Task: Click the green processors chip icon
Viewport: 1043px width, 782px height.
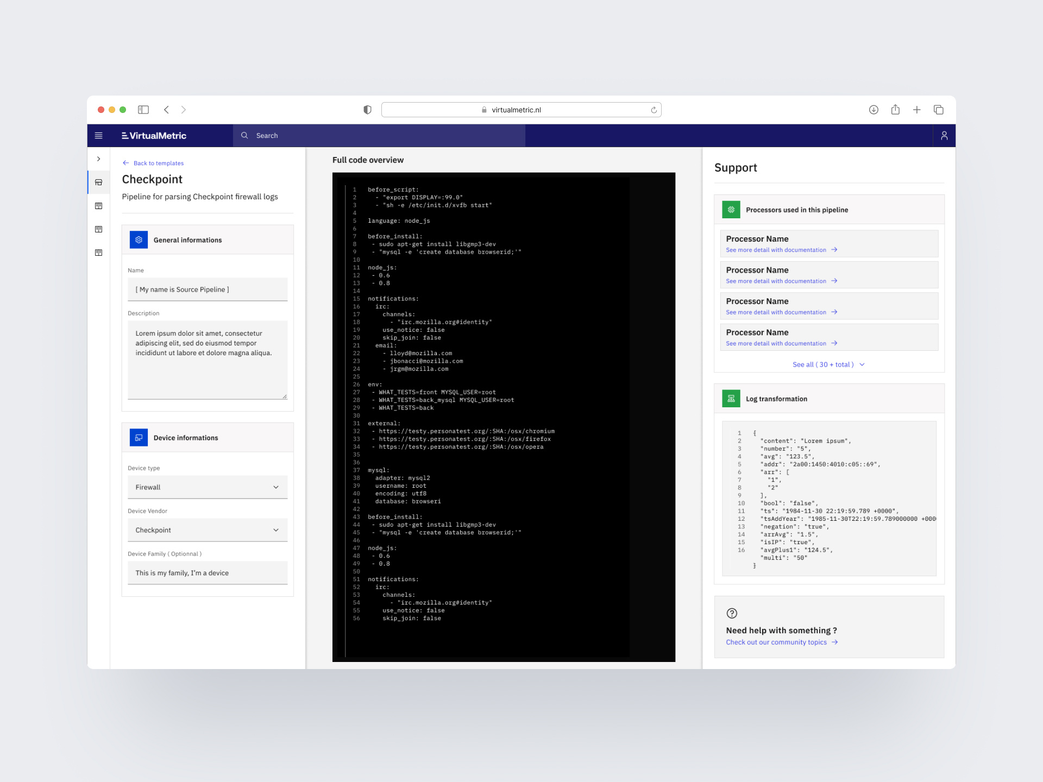Action: [x=731, y=209]
